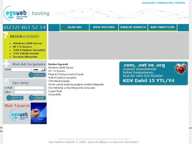Open the Hakkımızda link
The height and width of the screenshot is (144, 192).
click(165, 3)
